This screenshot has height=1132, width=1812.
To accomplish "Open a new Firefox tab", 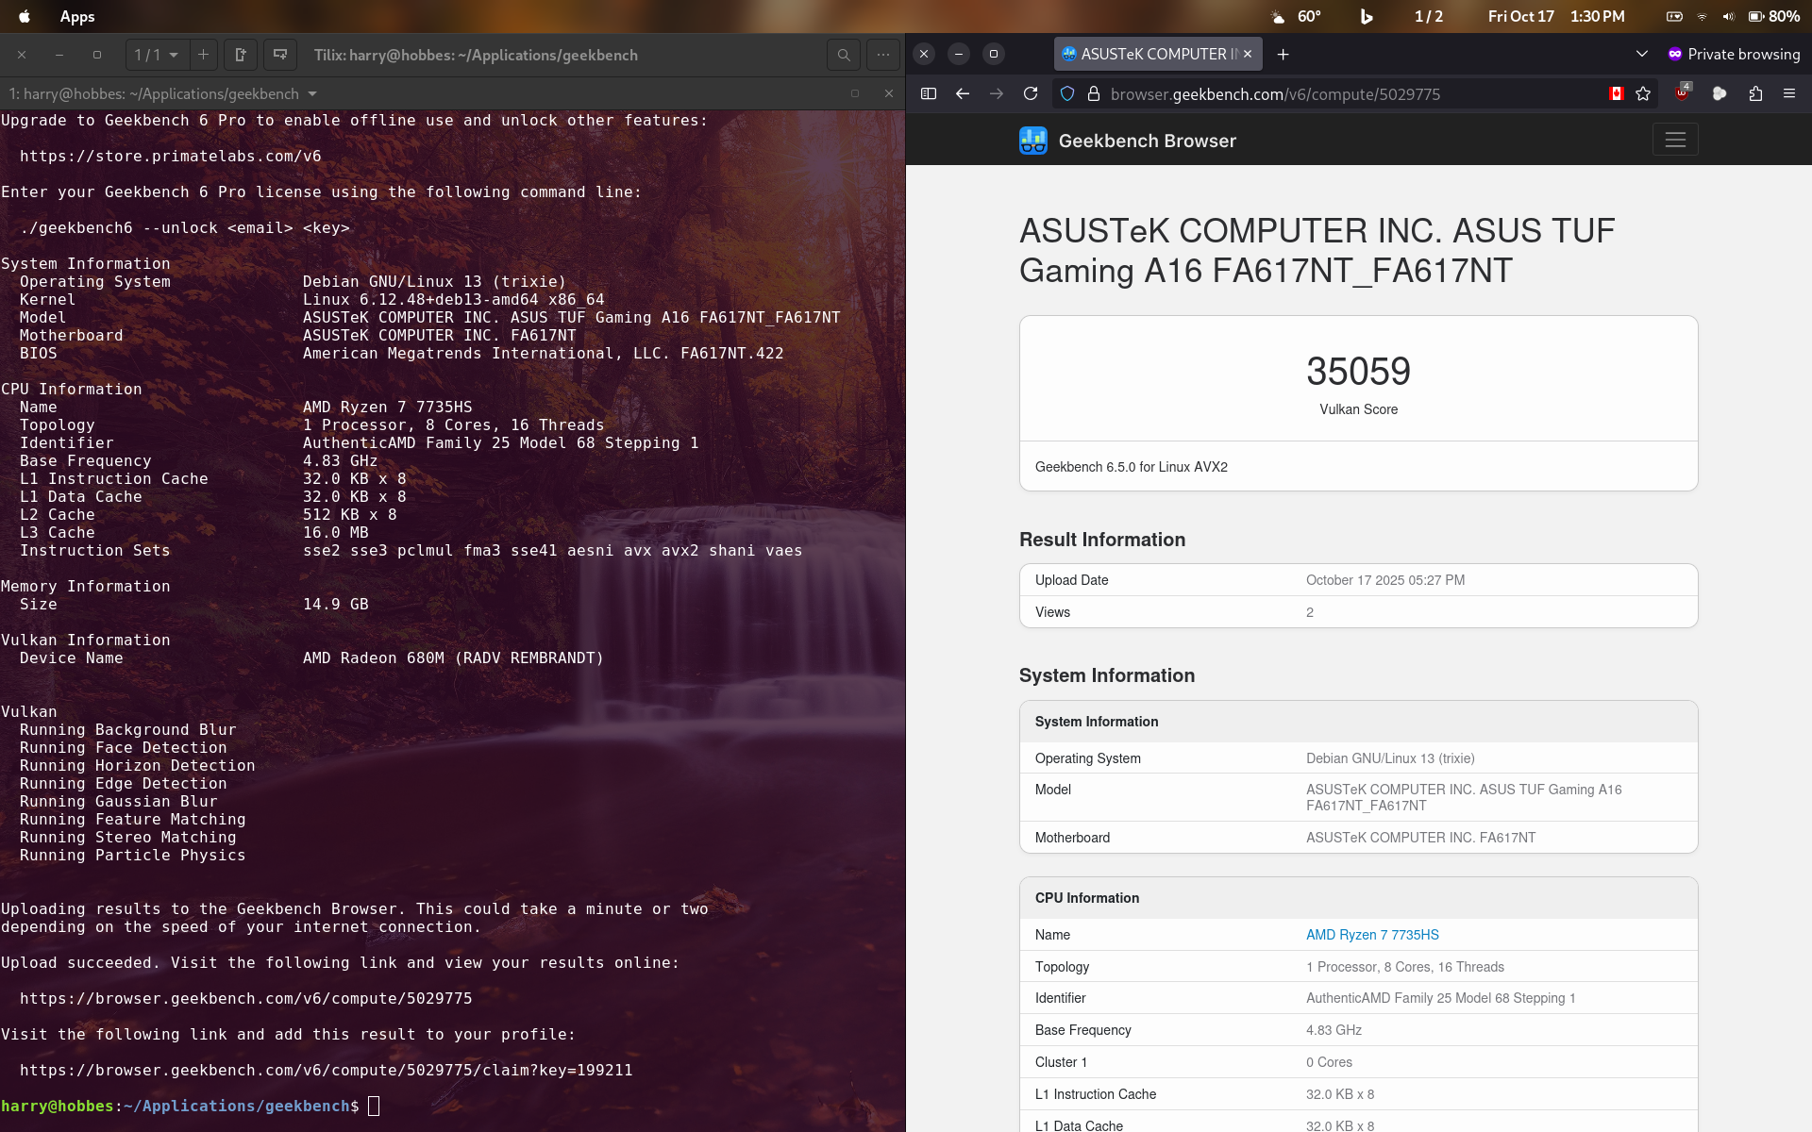I will (1283, 54).
